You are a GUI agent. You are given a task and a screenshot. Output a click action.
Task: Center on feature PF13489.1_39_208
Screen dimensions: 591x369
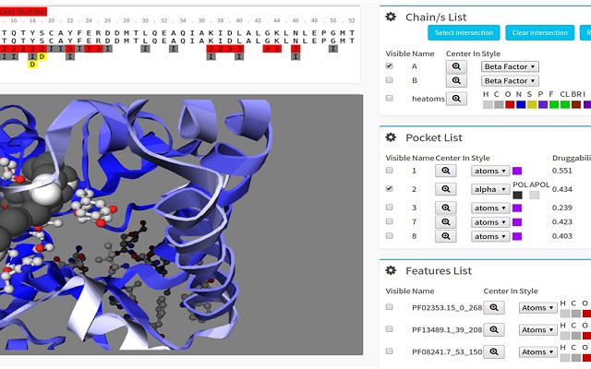pyautogui.click(x=494, y=329)
